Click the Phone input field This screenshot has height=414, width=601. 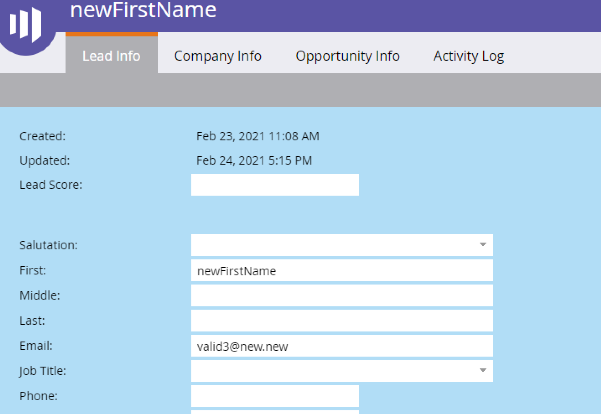click(x=275, y=396)
